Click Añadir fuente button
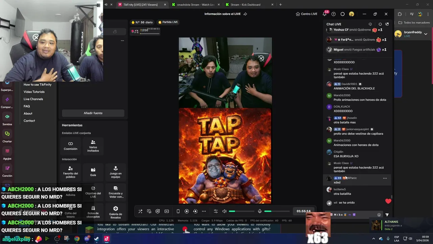 (x=93, y=113)
